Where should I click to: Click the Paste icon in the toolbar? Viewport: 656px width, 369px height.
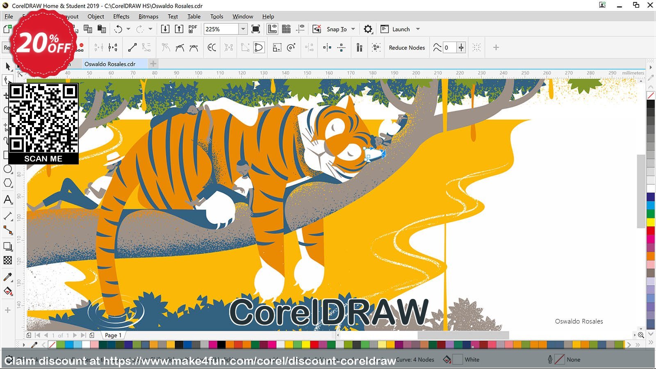point(101,29)
